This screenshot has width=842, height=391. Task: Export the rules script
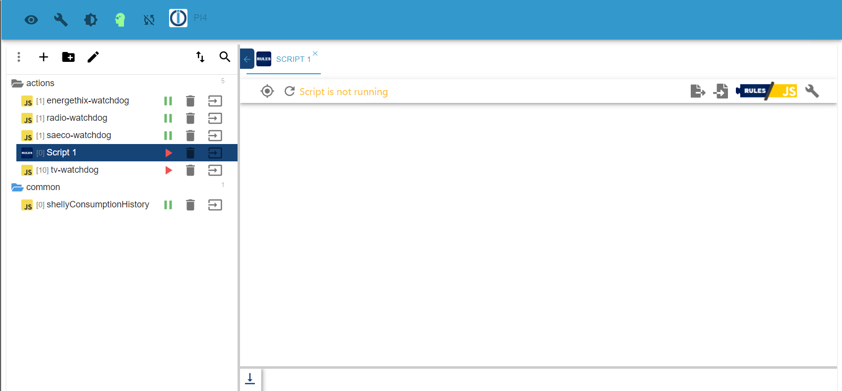698,91
